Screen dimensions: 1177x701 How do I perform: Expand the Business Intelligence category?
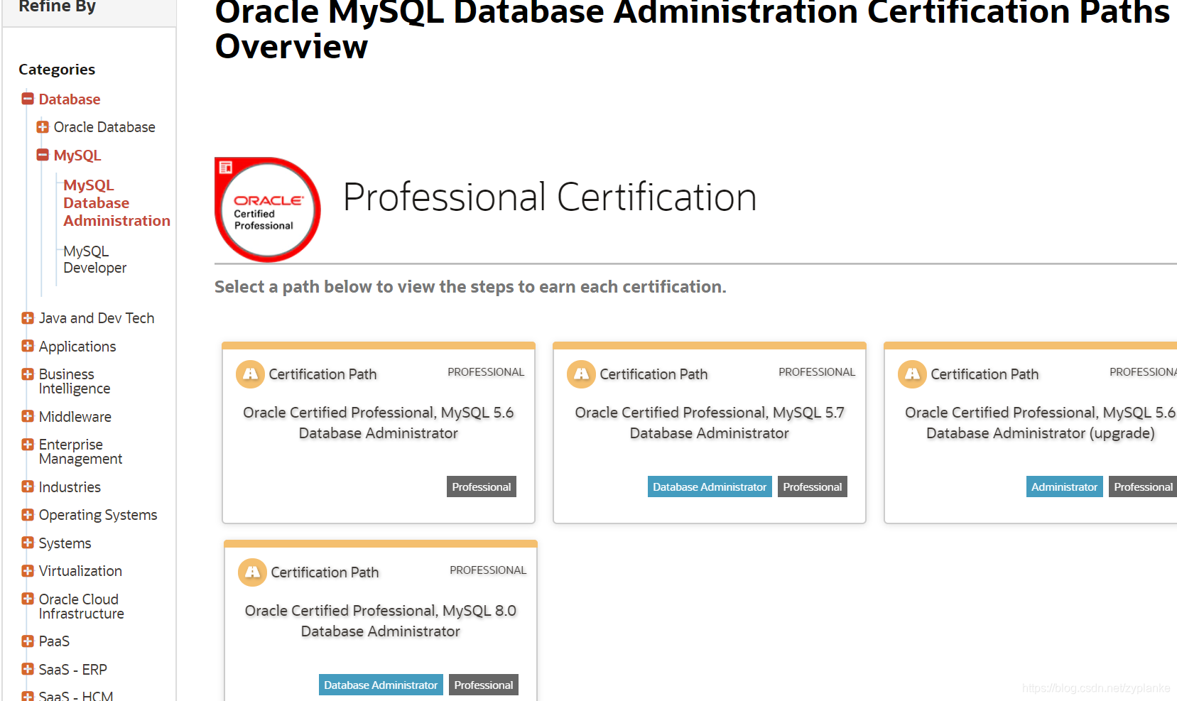pos(28,374)
